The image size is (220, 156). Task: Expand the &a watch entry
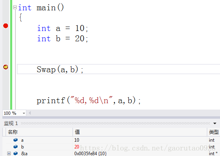(9, 154)
